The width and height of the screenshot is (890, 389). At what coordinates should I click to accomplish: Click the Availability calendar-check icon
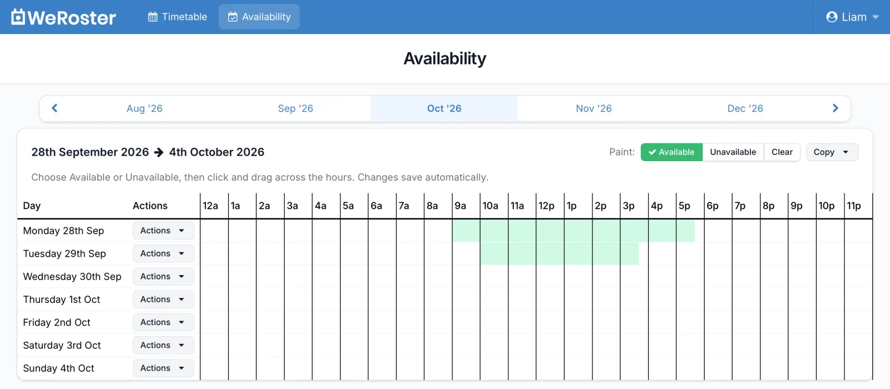point(233,17)
